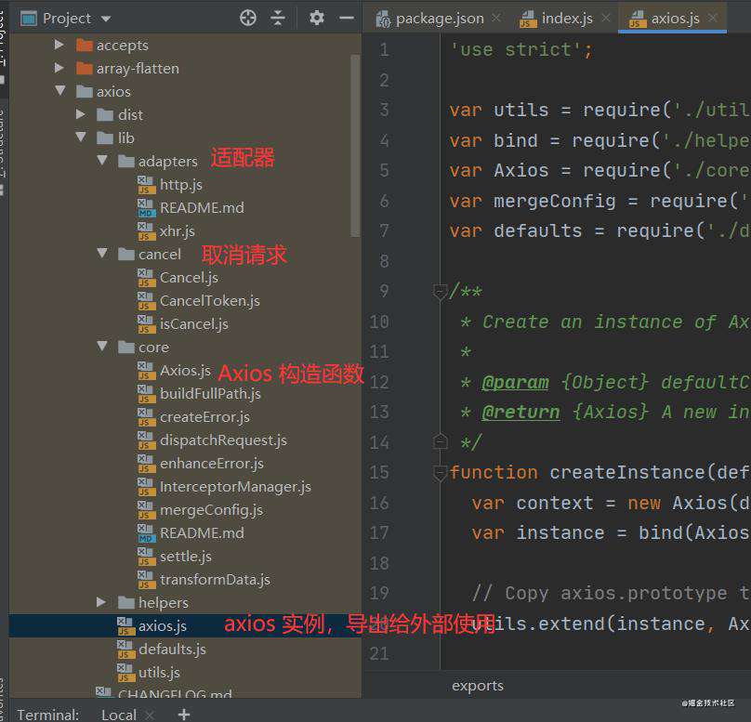Collapse the adapters folder

click(x=102, y=160)
